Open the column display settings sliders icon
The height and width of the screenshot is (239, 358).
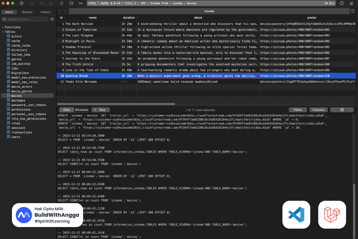click(x=342, y=110)
